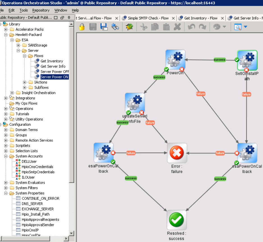The height and width of the screenshot is (242, 263).
Task: Collapse the System Accounts folder
Action: (6, 156)
